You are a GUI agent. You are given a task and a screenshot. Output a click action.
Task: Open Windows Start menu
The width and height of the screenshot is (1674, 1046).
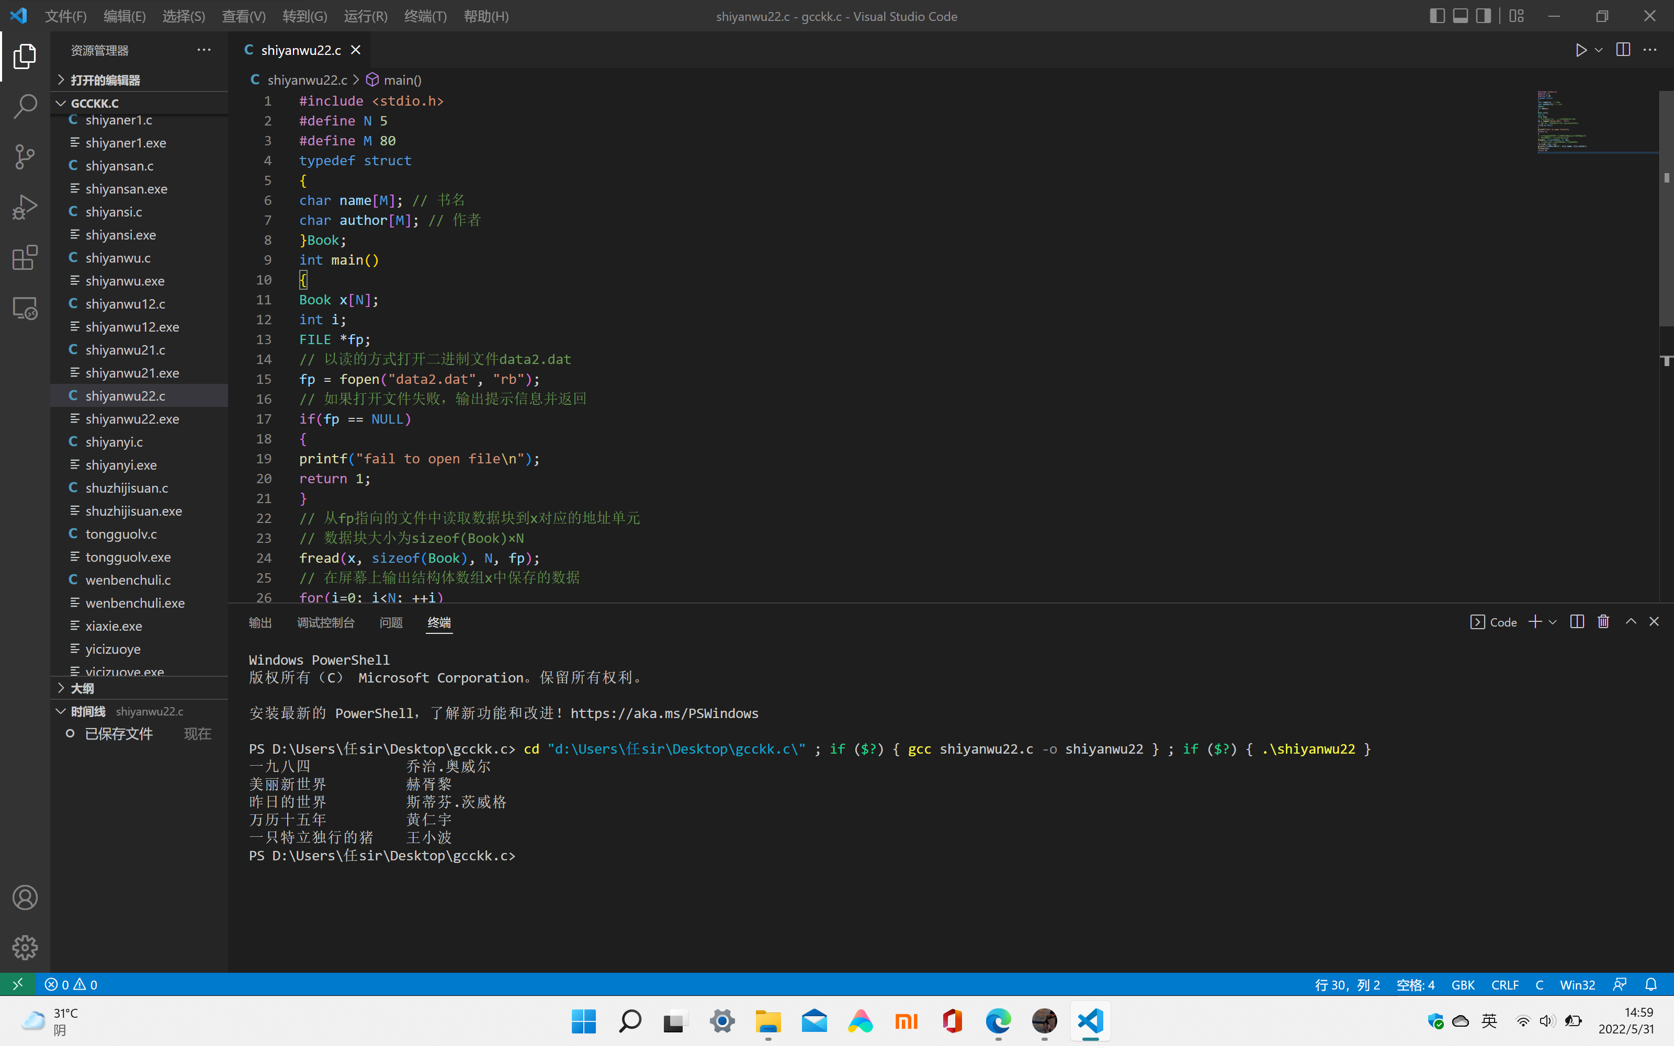(x=584, y=1020)
